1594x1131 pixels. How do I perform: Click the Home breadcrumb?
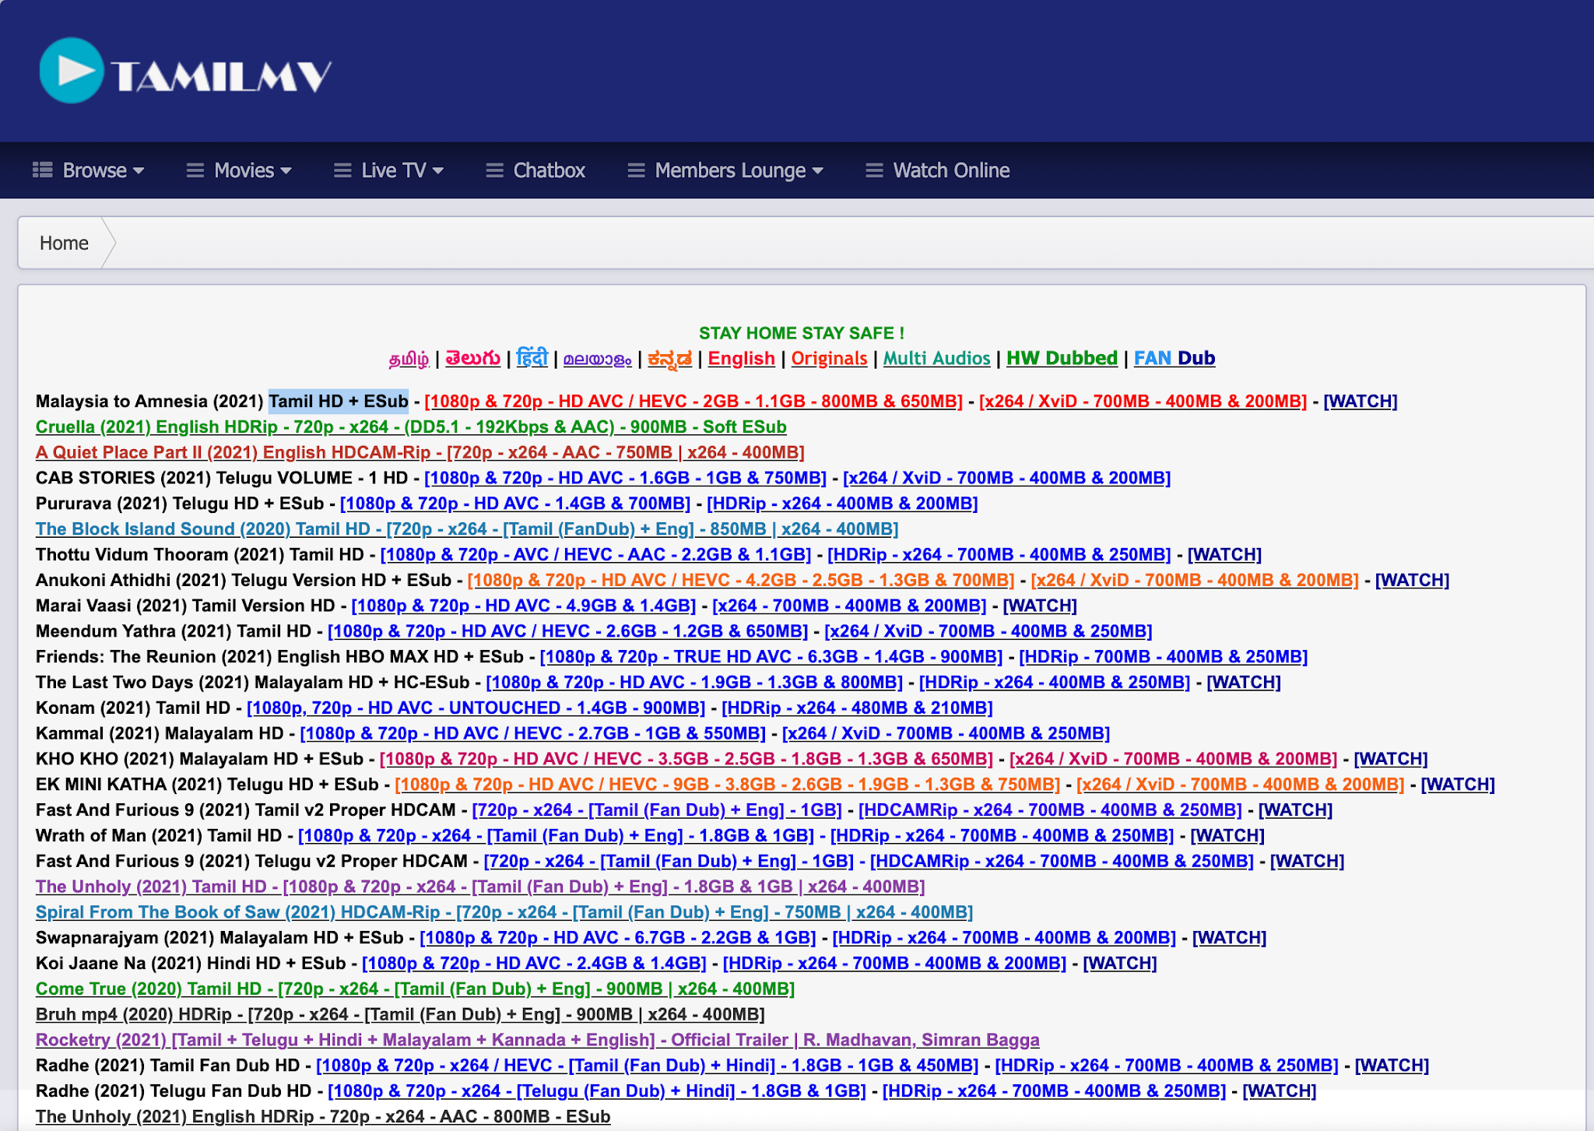(x=64, y=242)
